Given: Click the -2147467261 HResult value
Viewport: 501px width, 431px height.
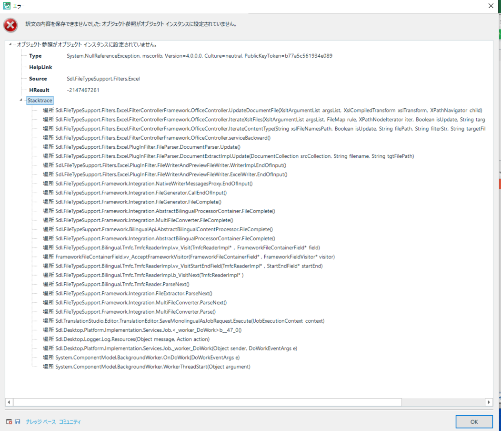Looking at the screenshot, I should pos(83,90).
